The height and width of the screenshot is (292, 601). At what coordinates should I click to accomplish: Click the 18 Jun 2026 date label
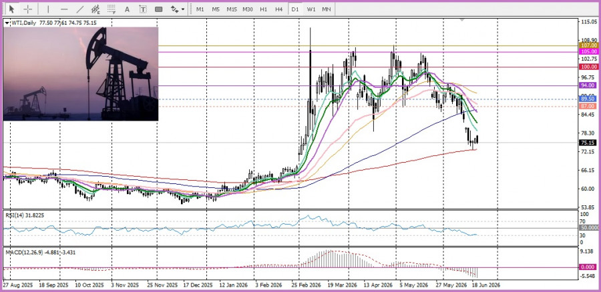pos(486,285)
